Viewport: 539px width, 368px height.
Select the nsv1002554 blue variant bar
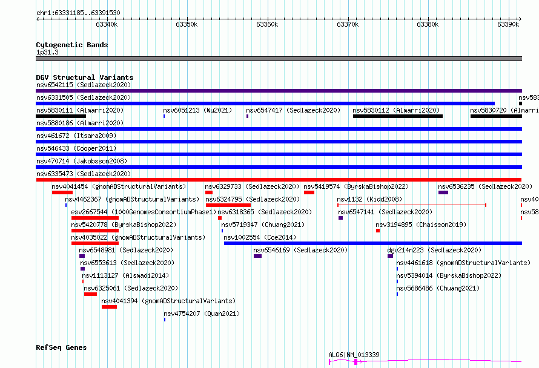coord(373,243)
